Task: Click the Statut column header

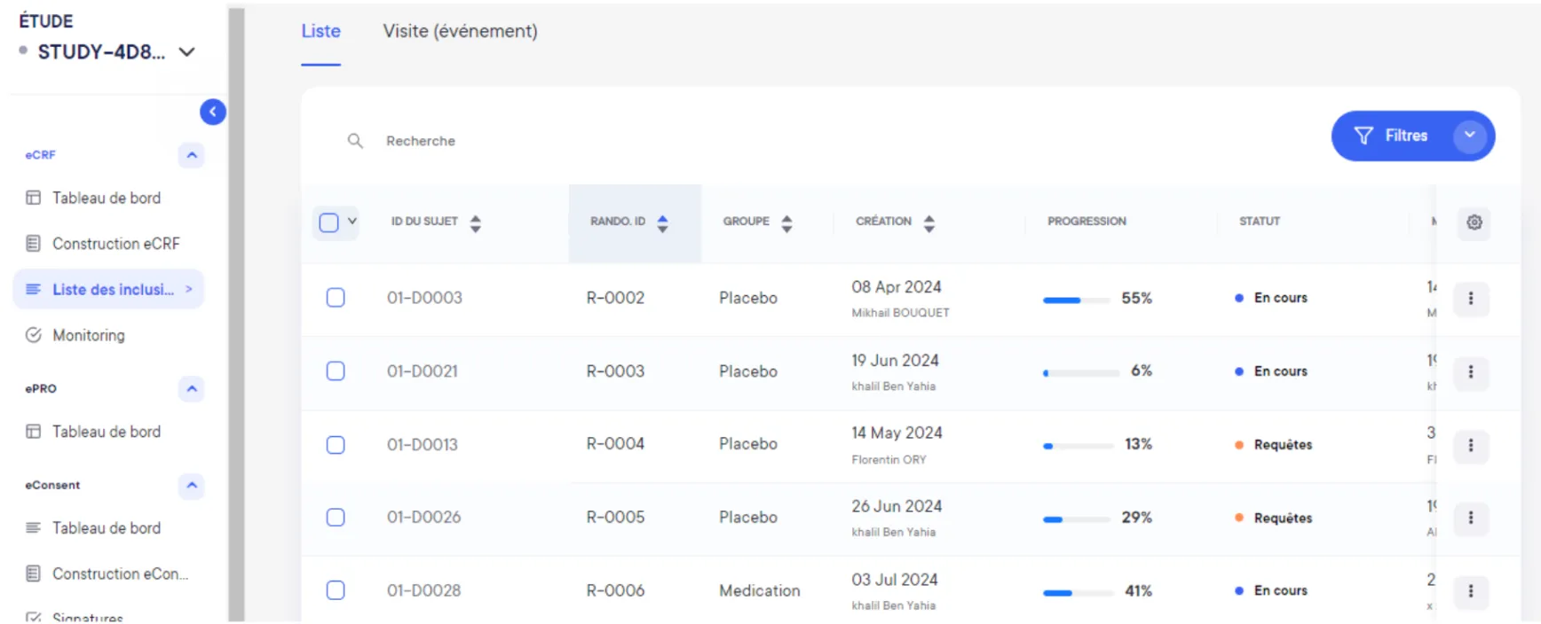Action: [x=1260, y=222]
